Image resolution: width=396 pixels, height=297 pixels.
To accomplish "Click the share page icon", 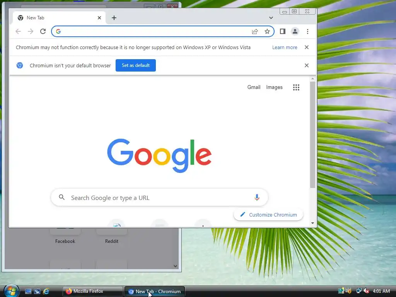I will tap(255, 31).
